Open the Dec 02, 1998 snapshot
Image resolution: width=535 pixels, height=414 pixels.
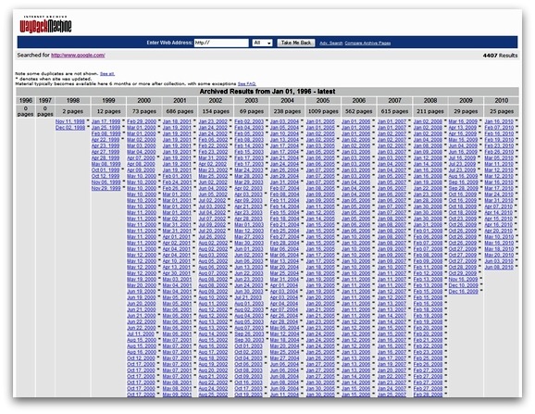[x=70, y=128]
